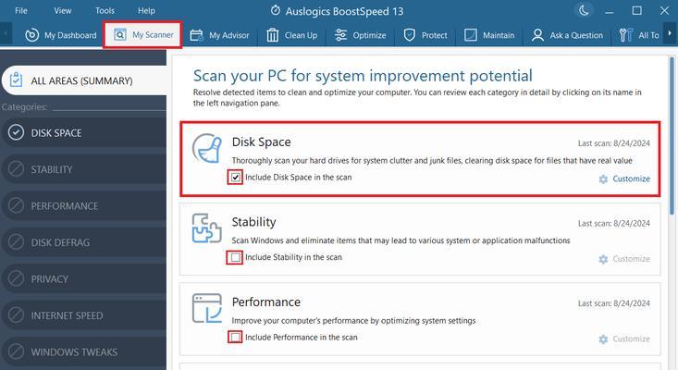Open the File menu
This screenshot has width=678, height=370.
pyautogui.click(x=20, y=11)
